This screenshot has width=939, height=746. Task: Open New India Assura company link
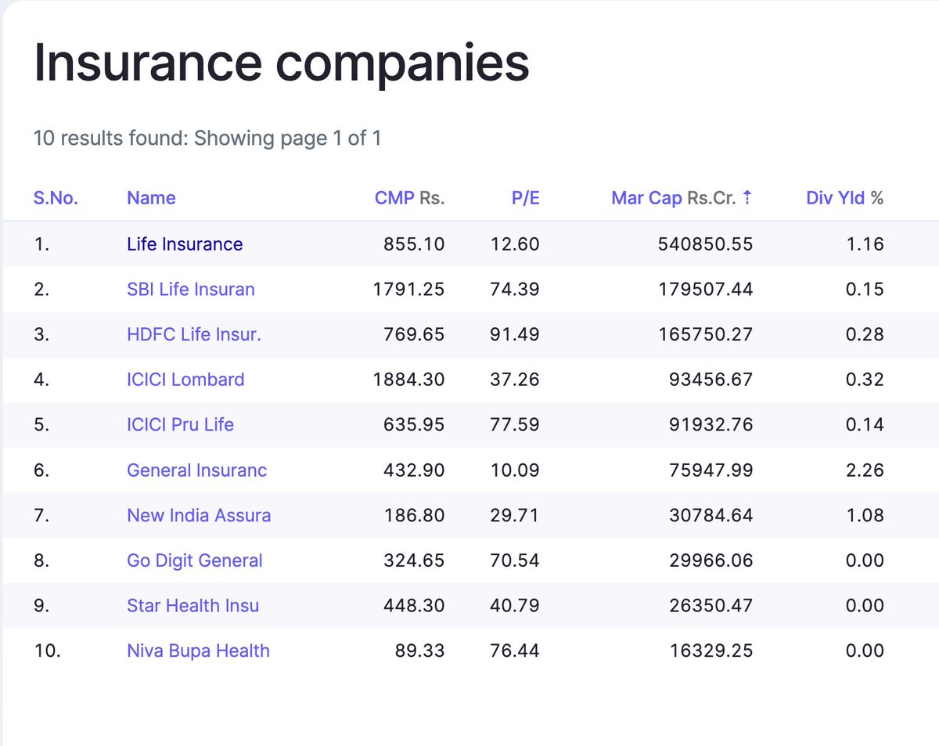click(199, 516)
